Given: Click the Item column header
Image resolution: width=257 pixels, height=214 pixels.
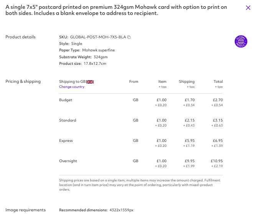Looking at the screenshot, I should [162, 82].
